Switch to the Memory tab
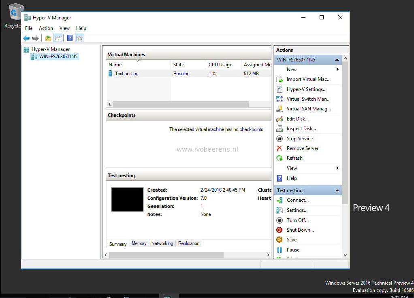414x298 pixels. [139, 243]
